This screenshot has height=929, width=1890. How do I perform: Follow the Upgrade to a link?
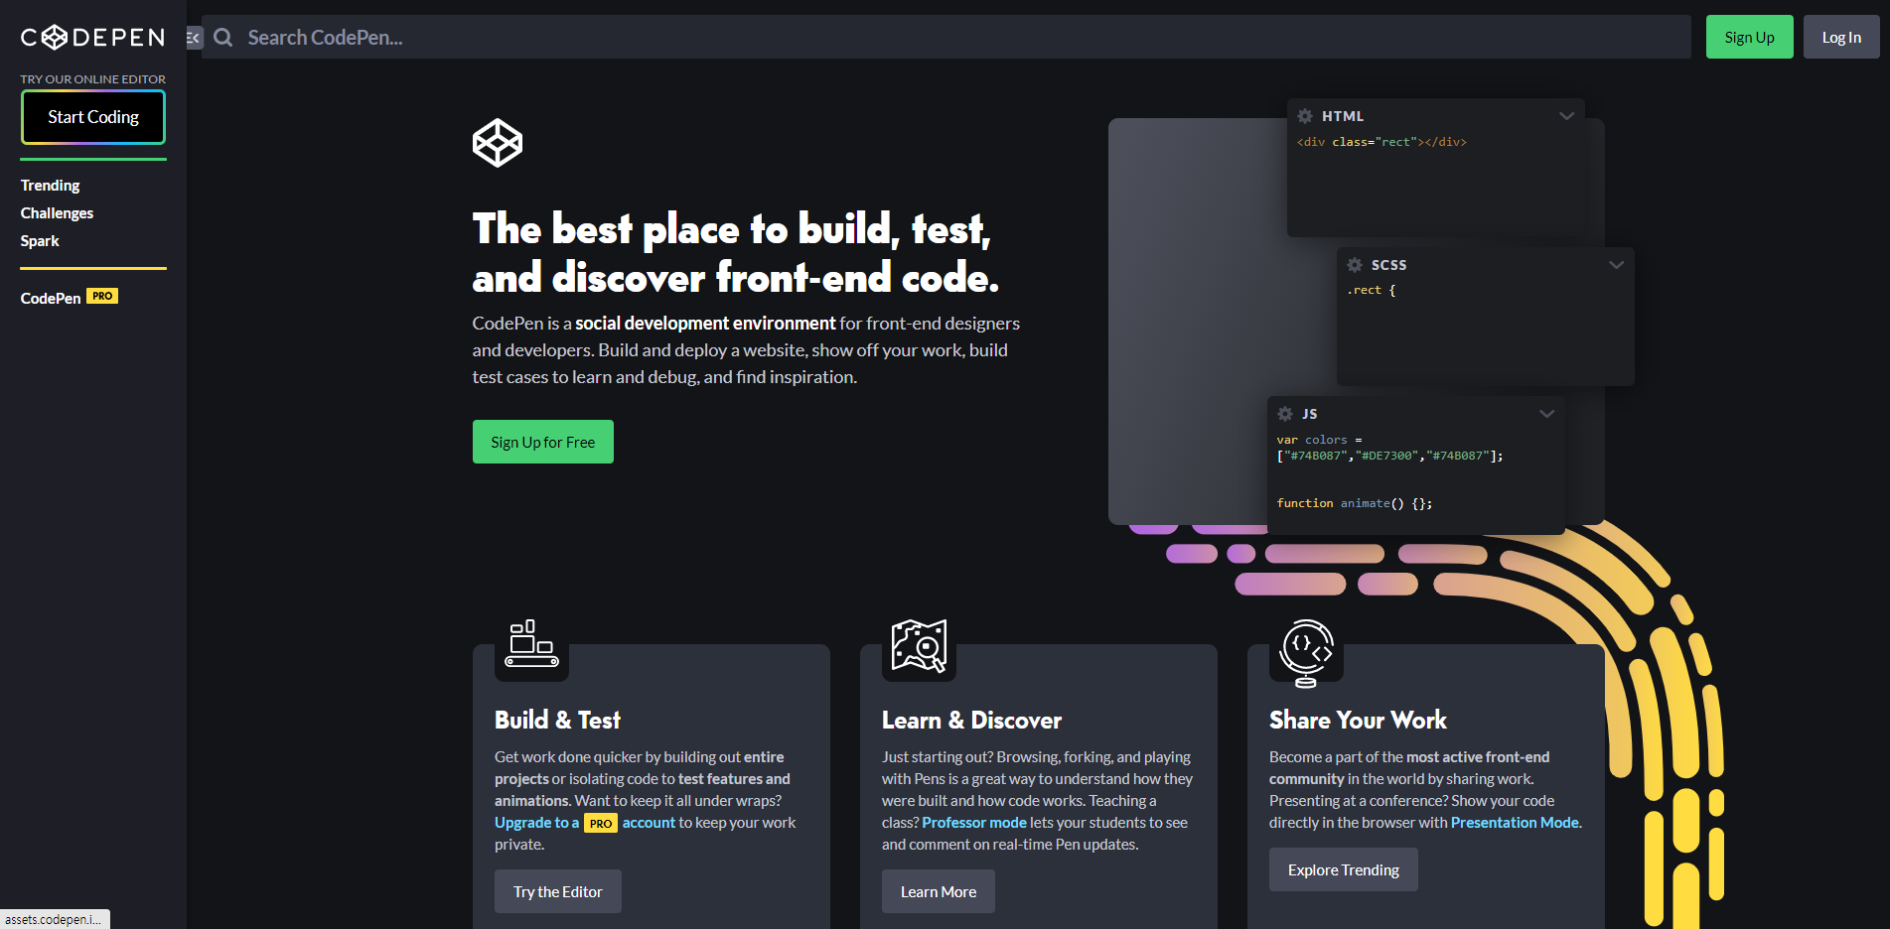coord(536,823)
